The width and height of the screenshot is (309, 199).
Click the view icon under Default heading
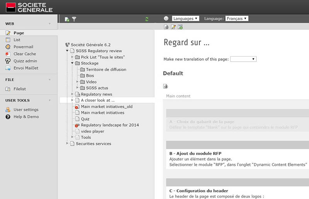(x=166, y=86)
